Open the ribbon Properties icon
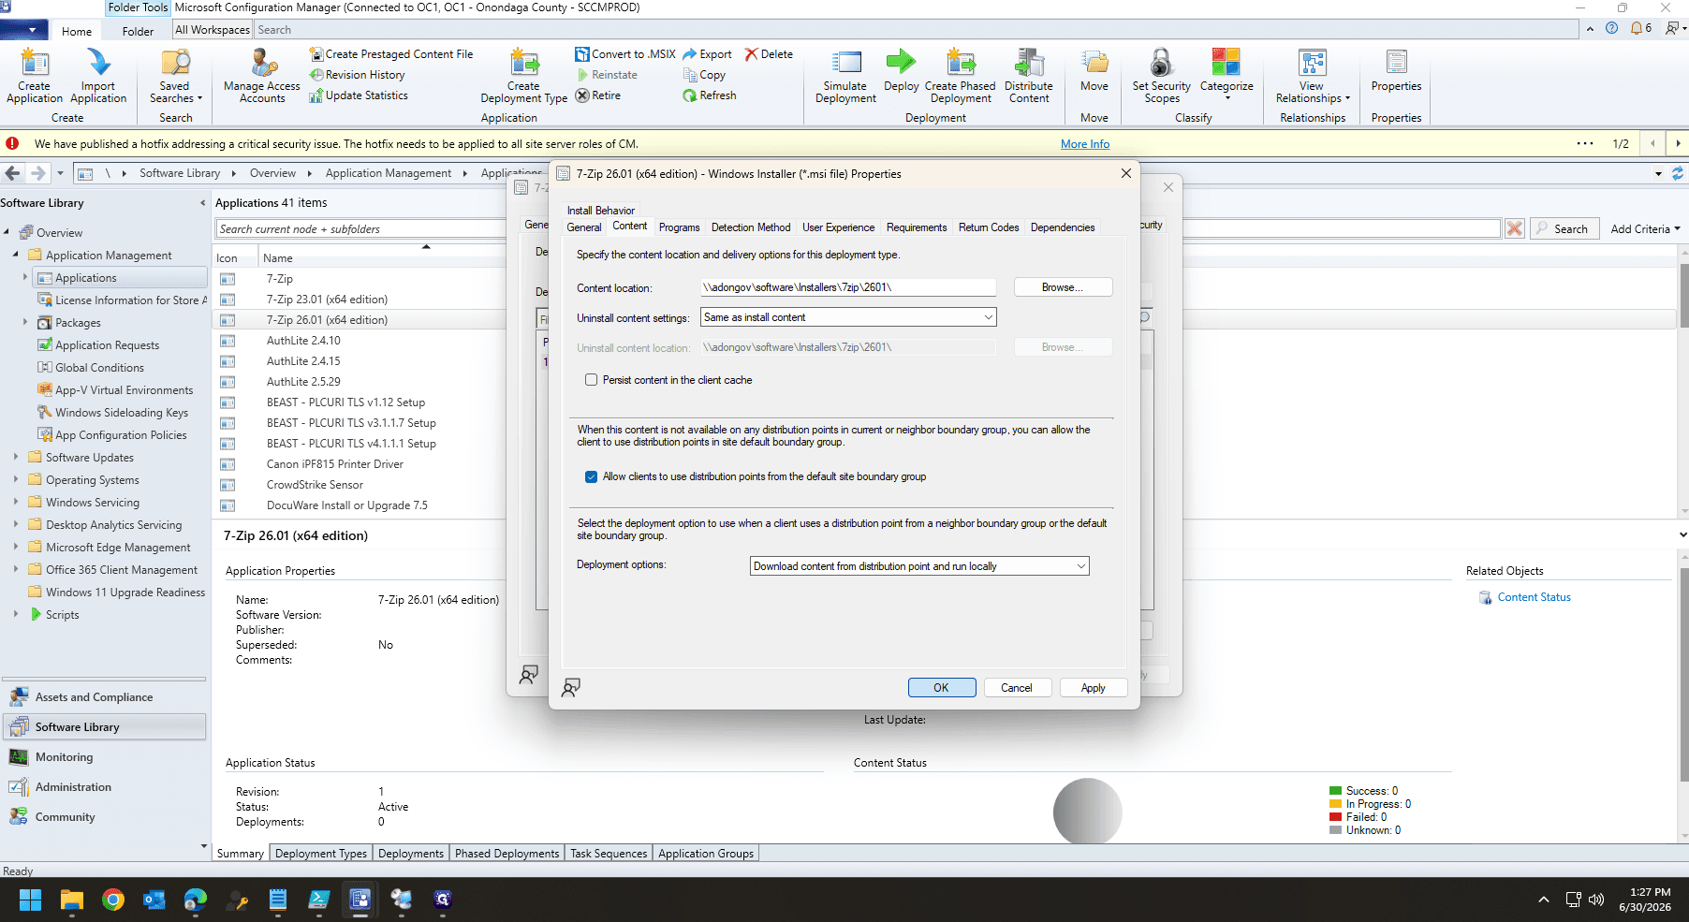 (1396, 70)
